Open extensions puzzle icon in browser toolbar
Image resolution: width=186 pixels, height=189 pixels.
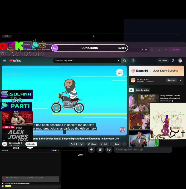[152, 50]
